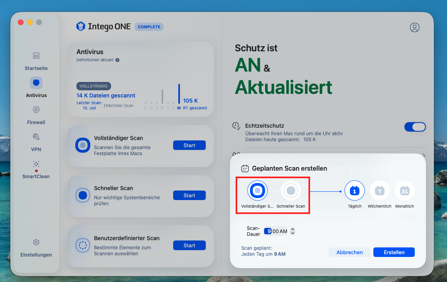
Task: Select Vollständiger Scan type in scheduler
Action: [258, 191]
